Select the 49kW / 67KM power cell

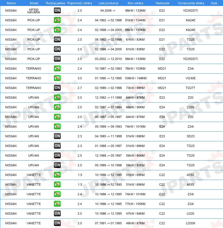[x=135, y=223]
